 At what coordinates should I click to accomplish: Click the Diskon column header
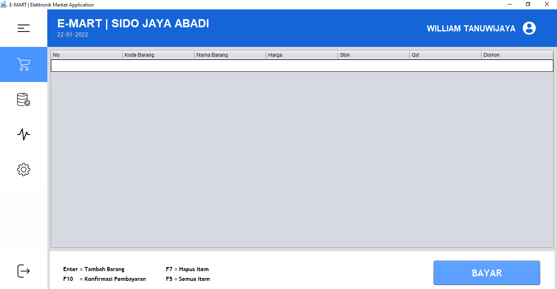[x=517, y=55]
